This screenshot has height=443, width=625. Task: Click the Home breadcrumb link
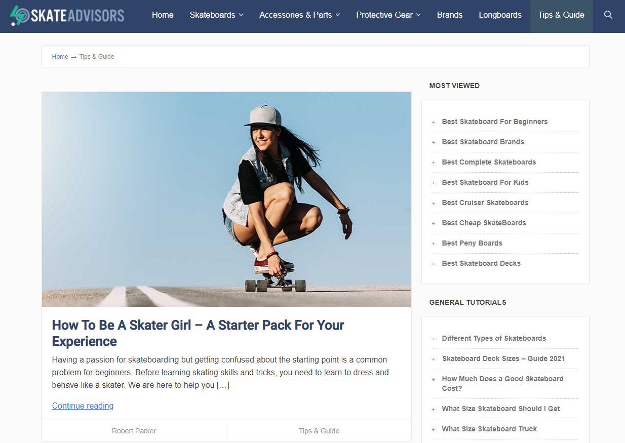(x=60, y=57)
